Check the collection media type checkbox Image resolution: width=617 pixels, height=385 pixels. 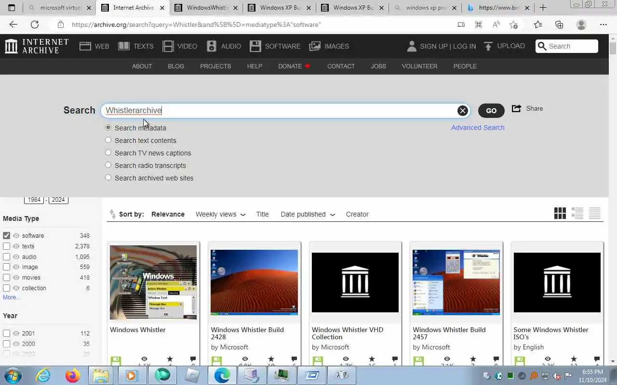point(6,288)
